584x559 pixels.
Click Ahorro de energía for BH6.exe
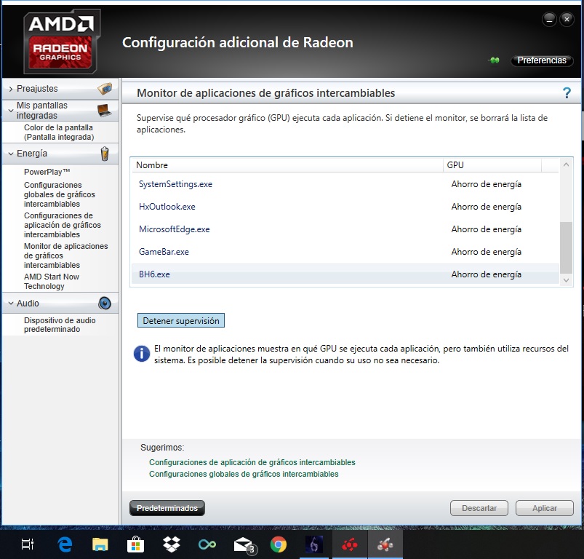point(486,274)
